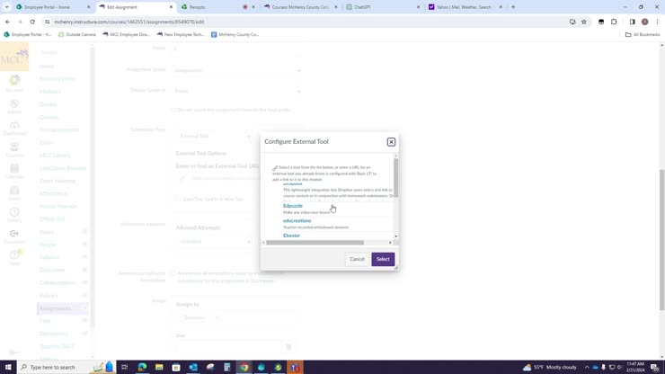Viewport: 665px width, 374px height.
Task: Select Elsevier in the tool list
Action: (x=292, y=236)
